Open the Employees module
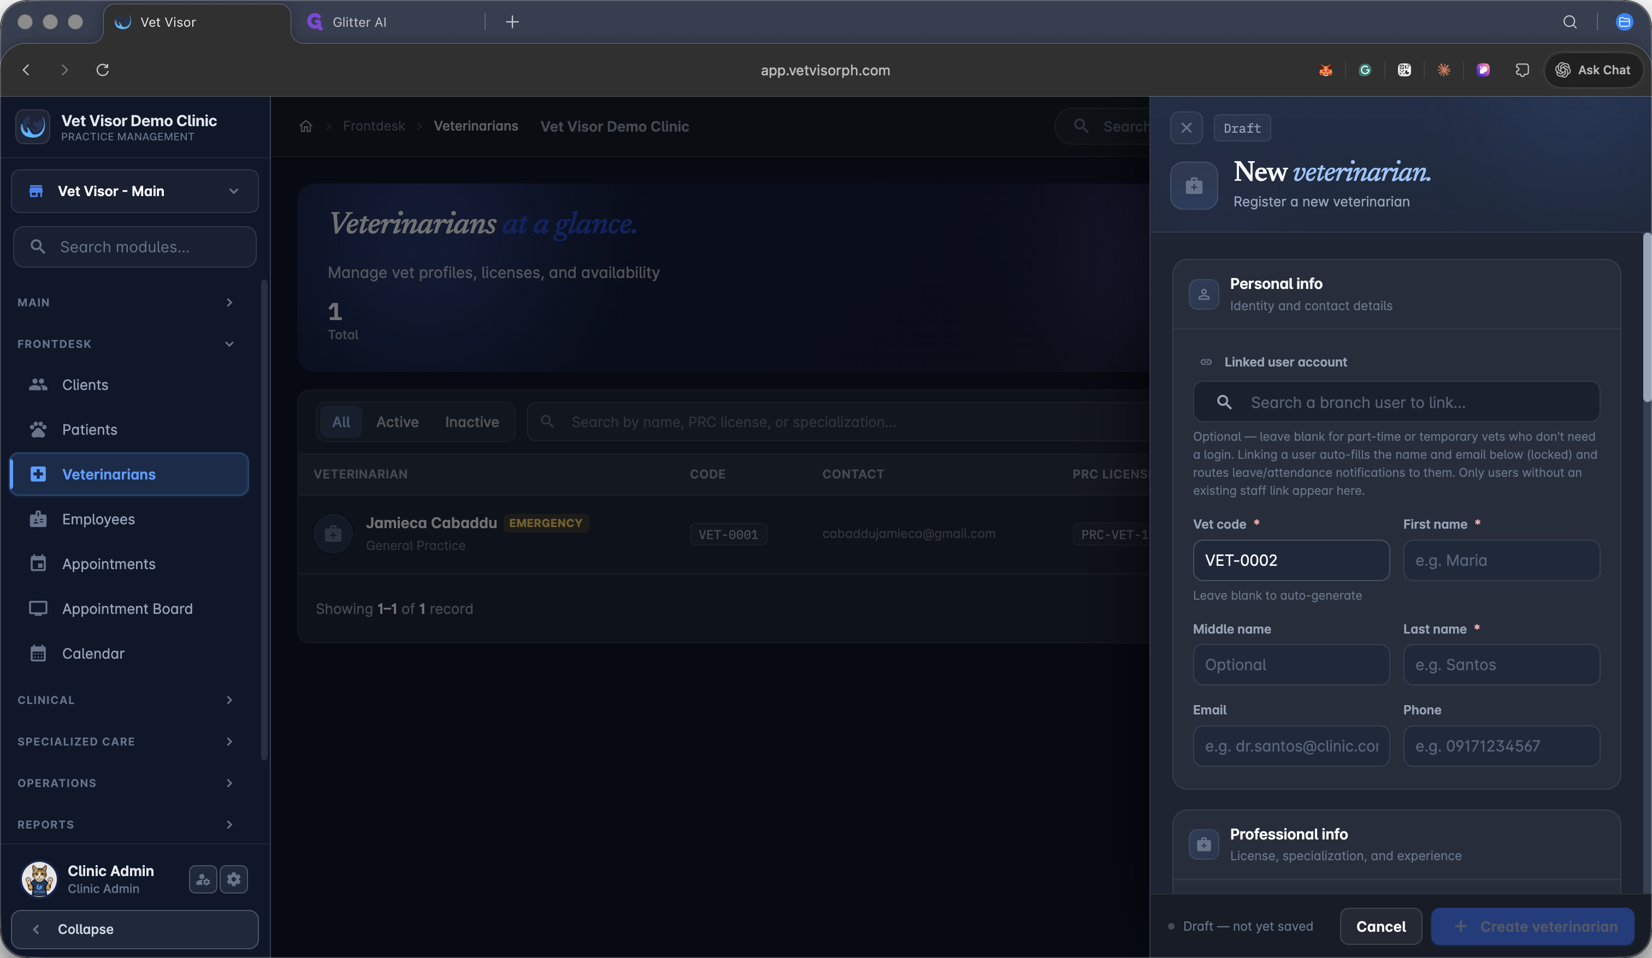Screen dimensions: 1652x958 (130, 519)
